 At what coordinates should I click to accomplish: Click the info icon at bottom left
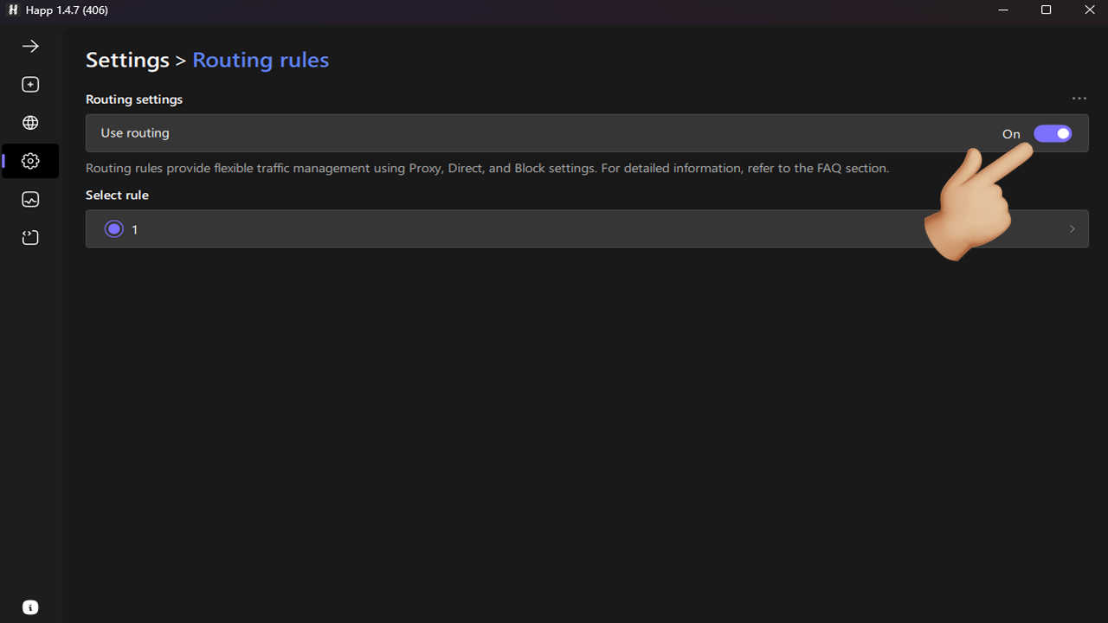30,607
